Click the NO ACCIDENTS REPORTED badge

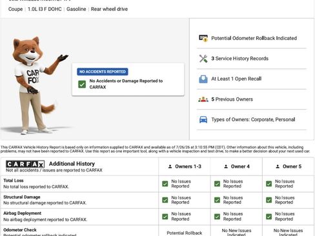(103, 72)
